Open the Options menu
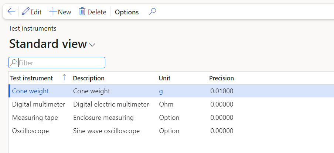Viewport: 334px width, 153px height. click(127, 12)
